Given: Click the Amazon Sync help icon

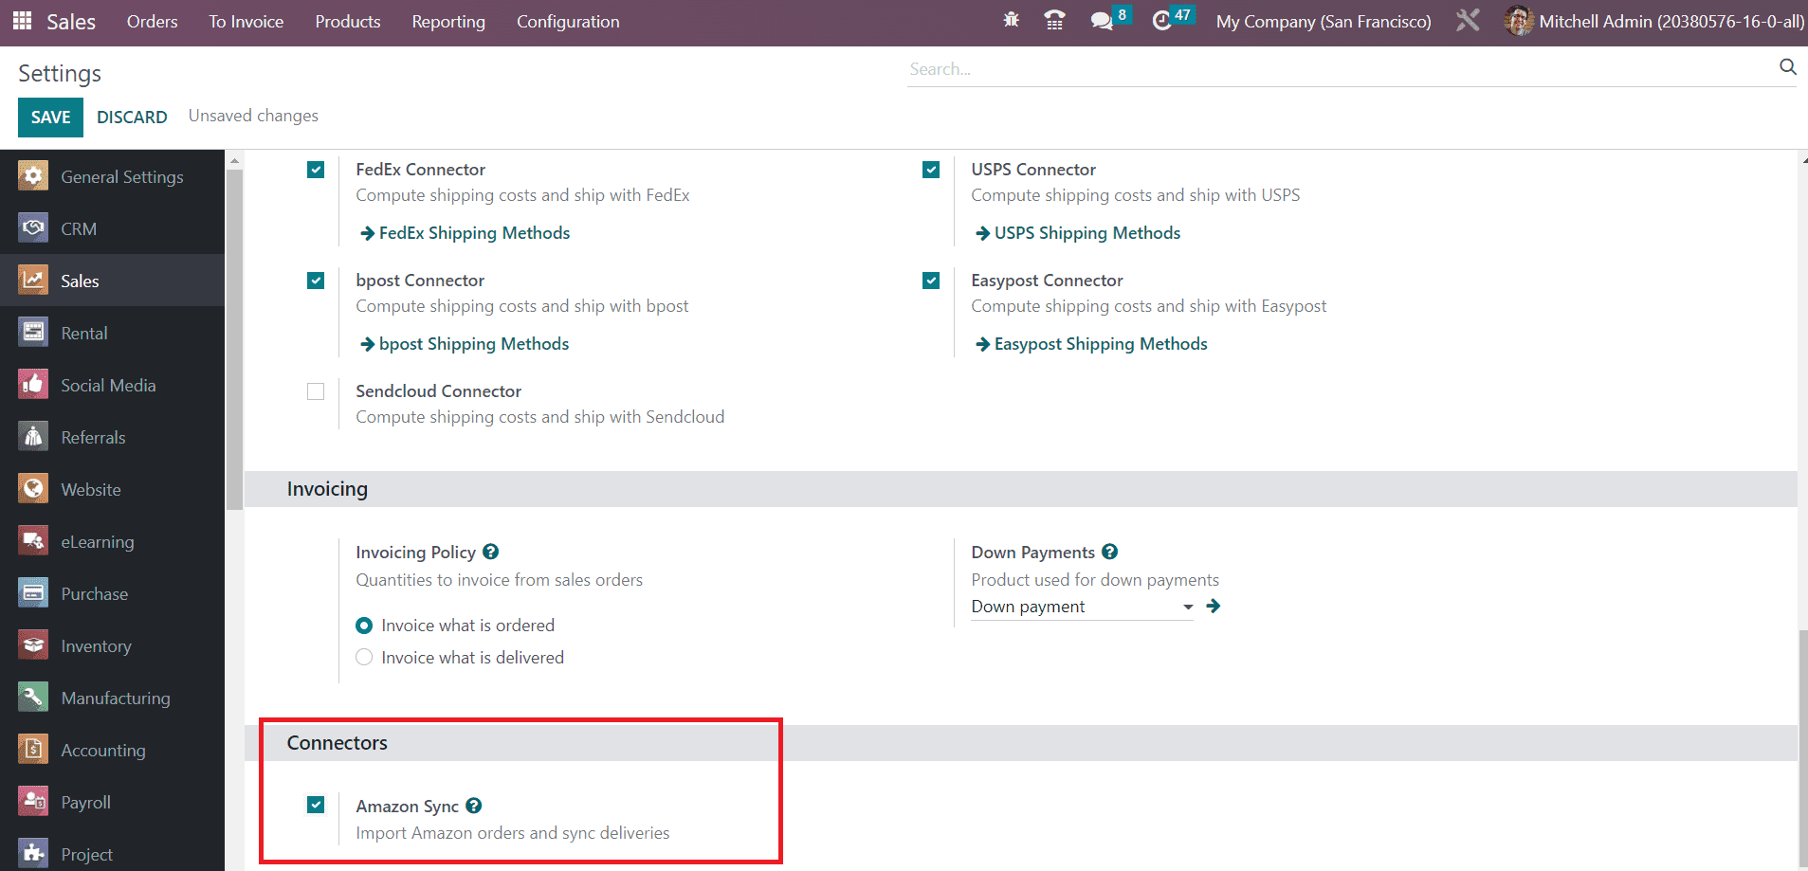Looking at the screenshot, I should 474,806.
